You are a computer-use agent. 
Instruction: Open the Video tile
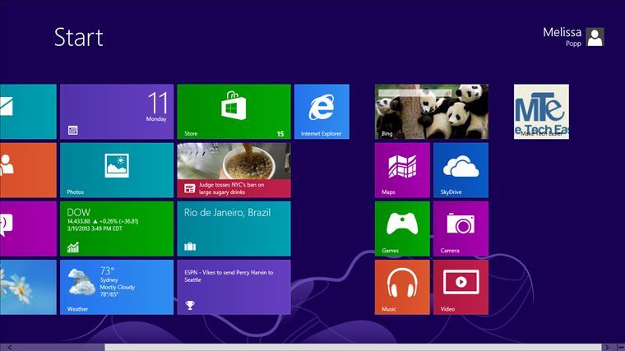[x=461, y=286]
